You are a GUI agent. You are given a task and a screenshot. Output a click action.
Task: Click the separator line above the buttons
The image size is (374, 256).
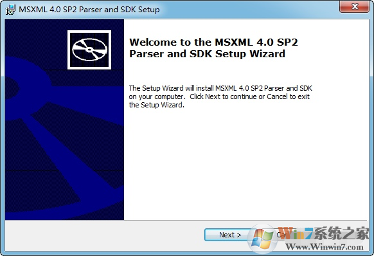click(186, 220)
